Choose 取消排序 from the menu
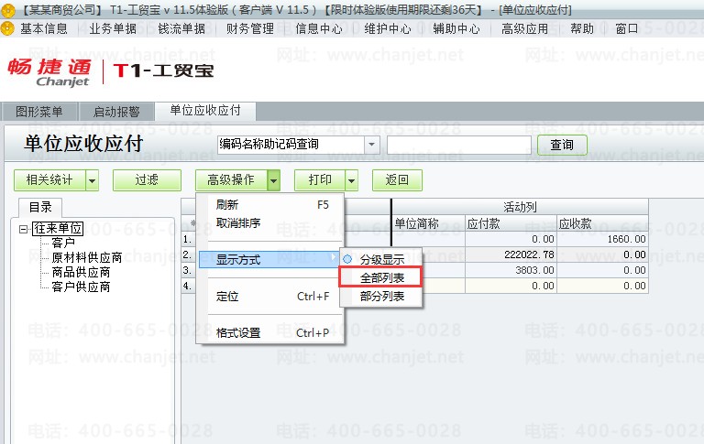This screenshot has width=704, height=444. [x=271, y=222]
